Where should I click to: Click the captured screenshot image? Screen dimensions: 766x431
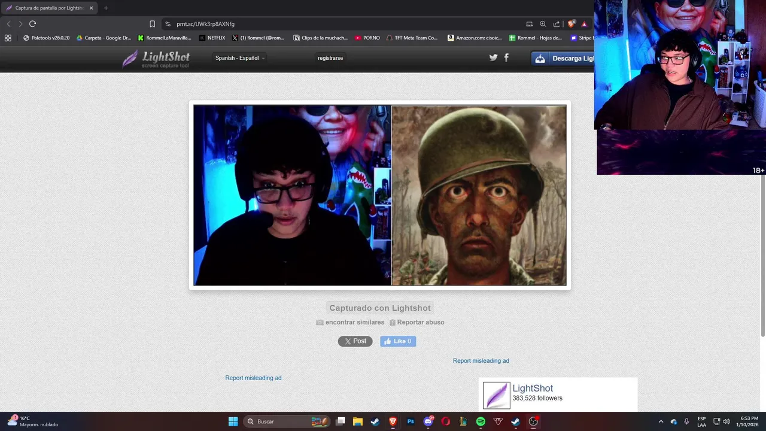click(380, 196)
